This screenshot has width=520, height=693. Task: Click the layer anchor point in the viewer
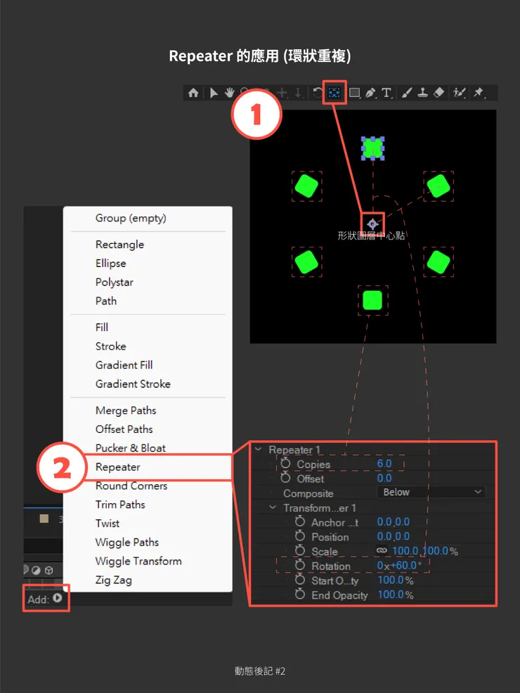372,224
